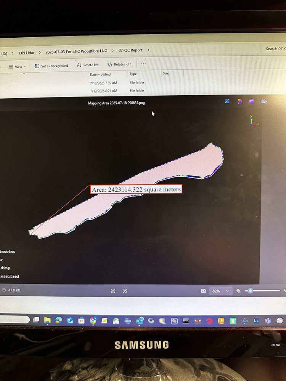Click the OneDrive cloud icon in Photos
Screen dimensions: 286x381
(264, 101)
